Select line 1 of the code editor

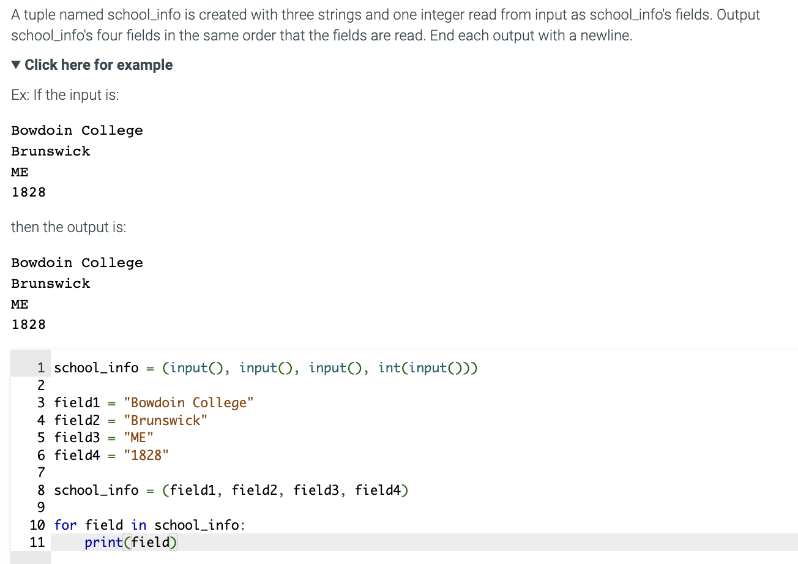click(x=266, y=367)
